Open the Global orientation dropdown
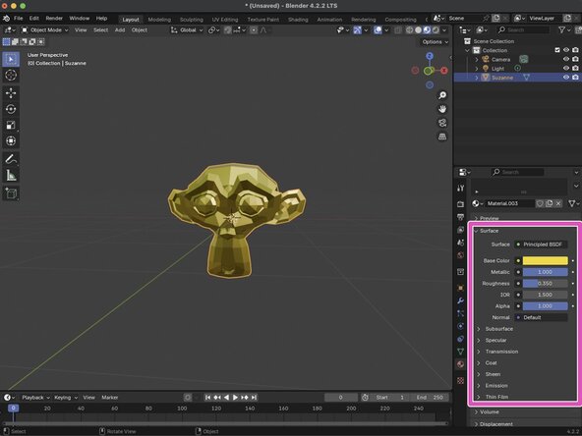Viewport: 582px width, 436px height. (x=187, y=30)
